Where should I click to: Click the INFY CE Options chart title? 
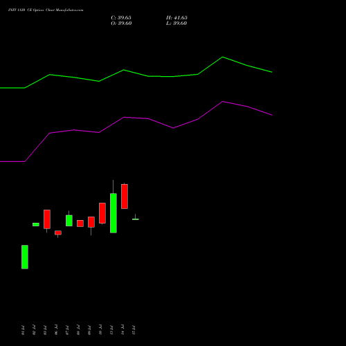46,10
